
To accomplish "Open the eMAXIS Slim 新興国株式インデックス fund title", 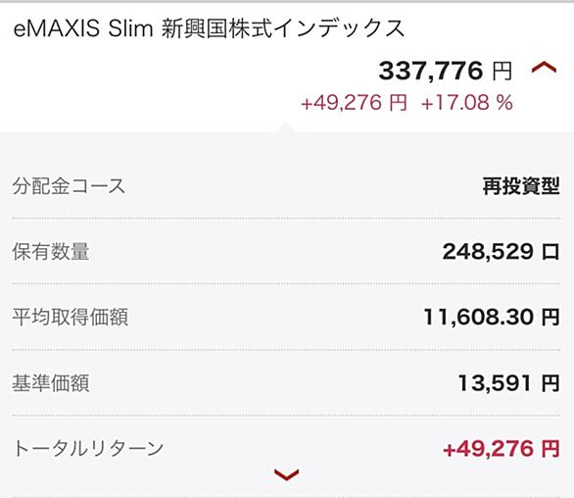I will pyautogui.click(x=209, y=28).
